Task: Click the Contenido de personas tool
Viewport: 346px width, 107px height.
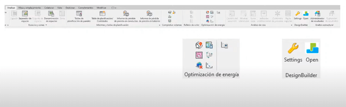Action: (x=277, y=16)
